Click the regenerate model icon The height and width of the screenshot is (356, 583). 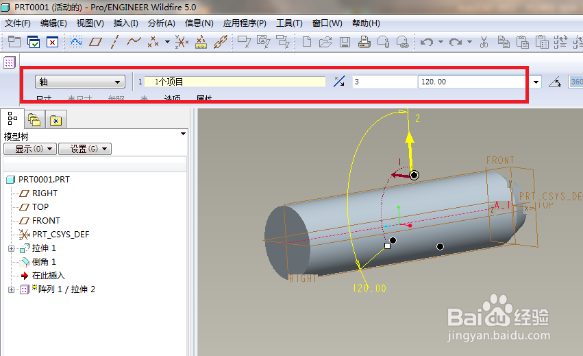560,42
